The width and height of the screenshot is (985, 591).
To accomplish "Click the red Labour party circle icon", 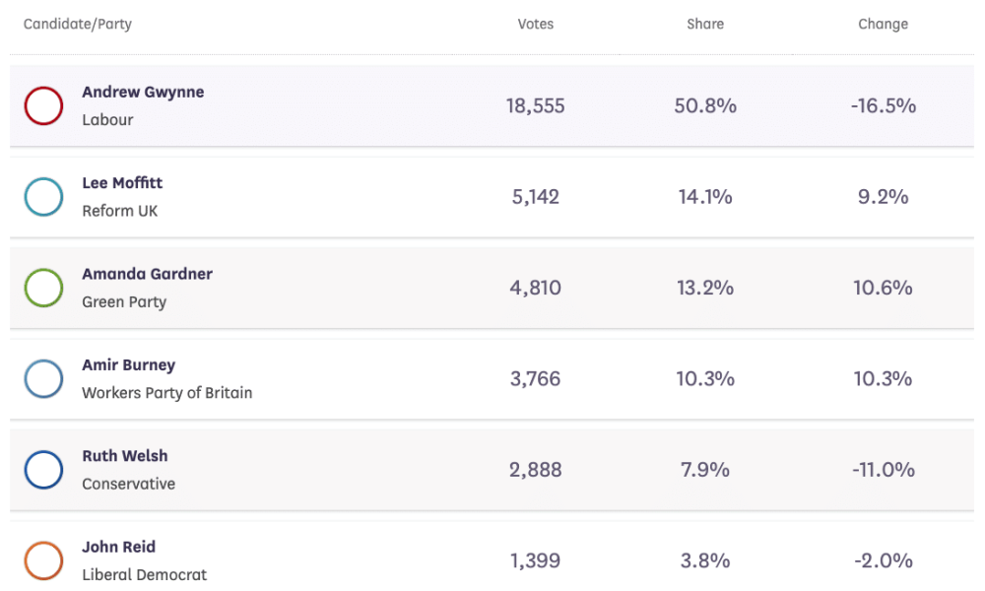I will 43,105.
